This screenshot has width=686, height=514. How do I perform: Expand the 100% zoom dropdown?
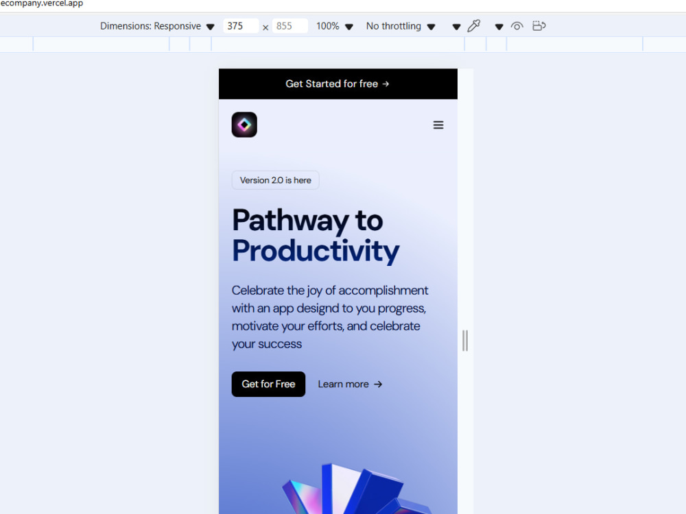[x=334, y=26]
